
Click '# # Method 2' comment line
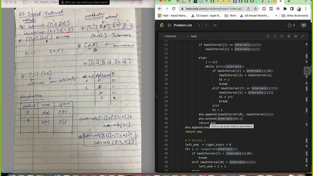pos(195,140)
